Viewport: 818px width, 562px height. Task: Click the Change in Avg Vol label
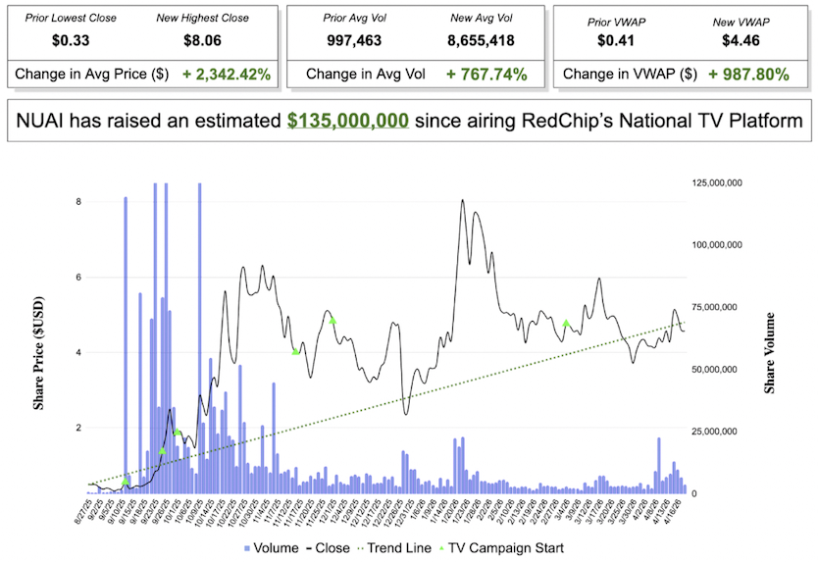366,75
